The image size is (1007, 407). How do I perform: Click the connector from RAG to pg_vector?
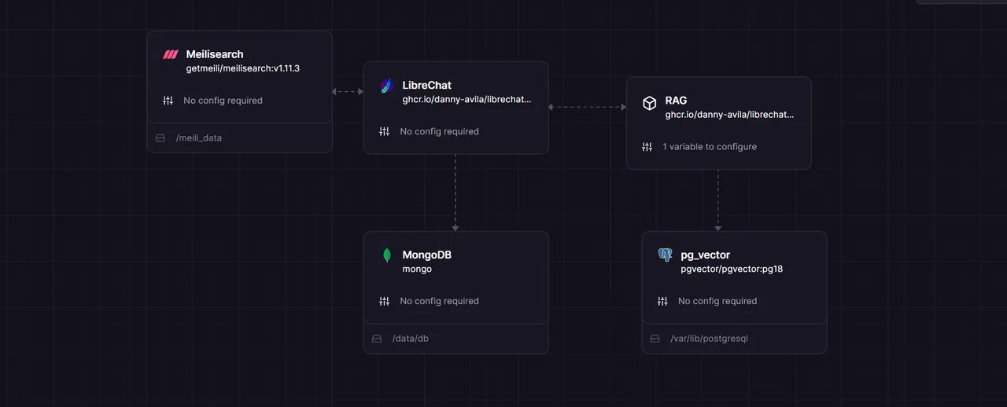(x=718, y=200)
